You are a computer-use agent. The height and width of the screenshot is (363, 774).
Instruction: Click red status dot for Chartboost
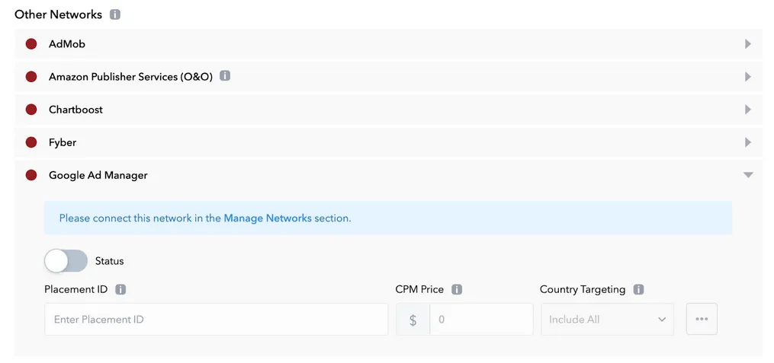click(x=31, y=110)
